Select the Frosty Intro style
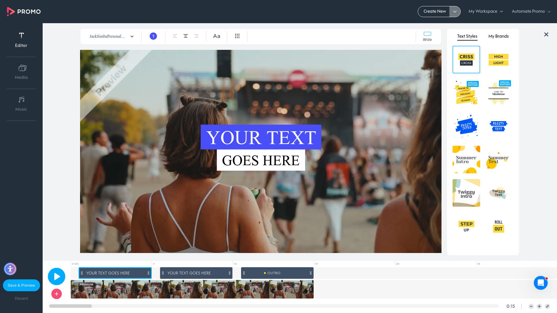The image size is (557, 313). (466, 126)
